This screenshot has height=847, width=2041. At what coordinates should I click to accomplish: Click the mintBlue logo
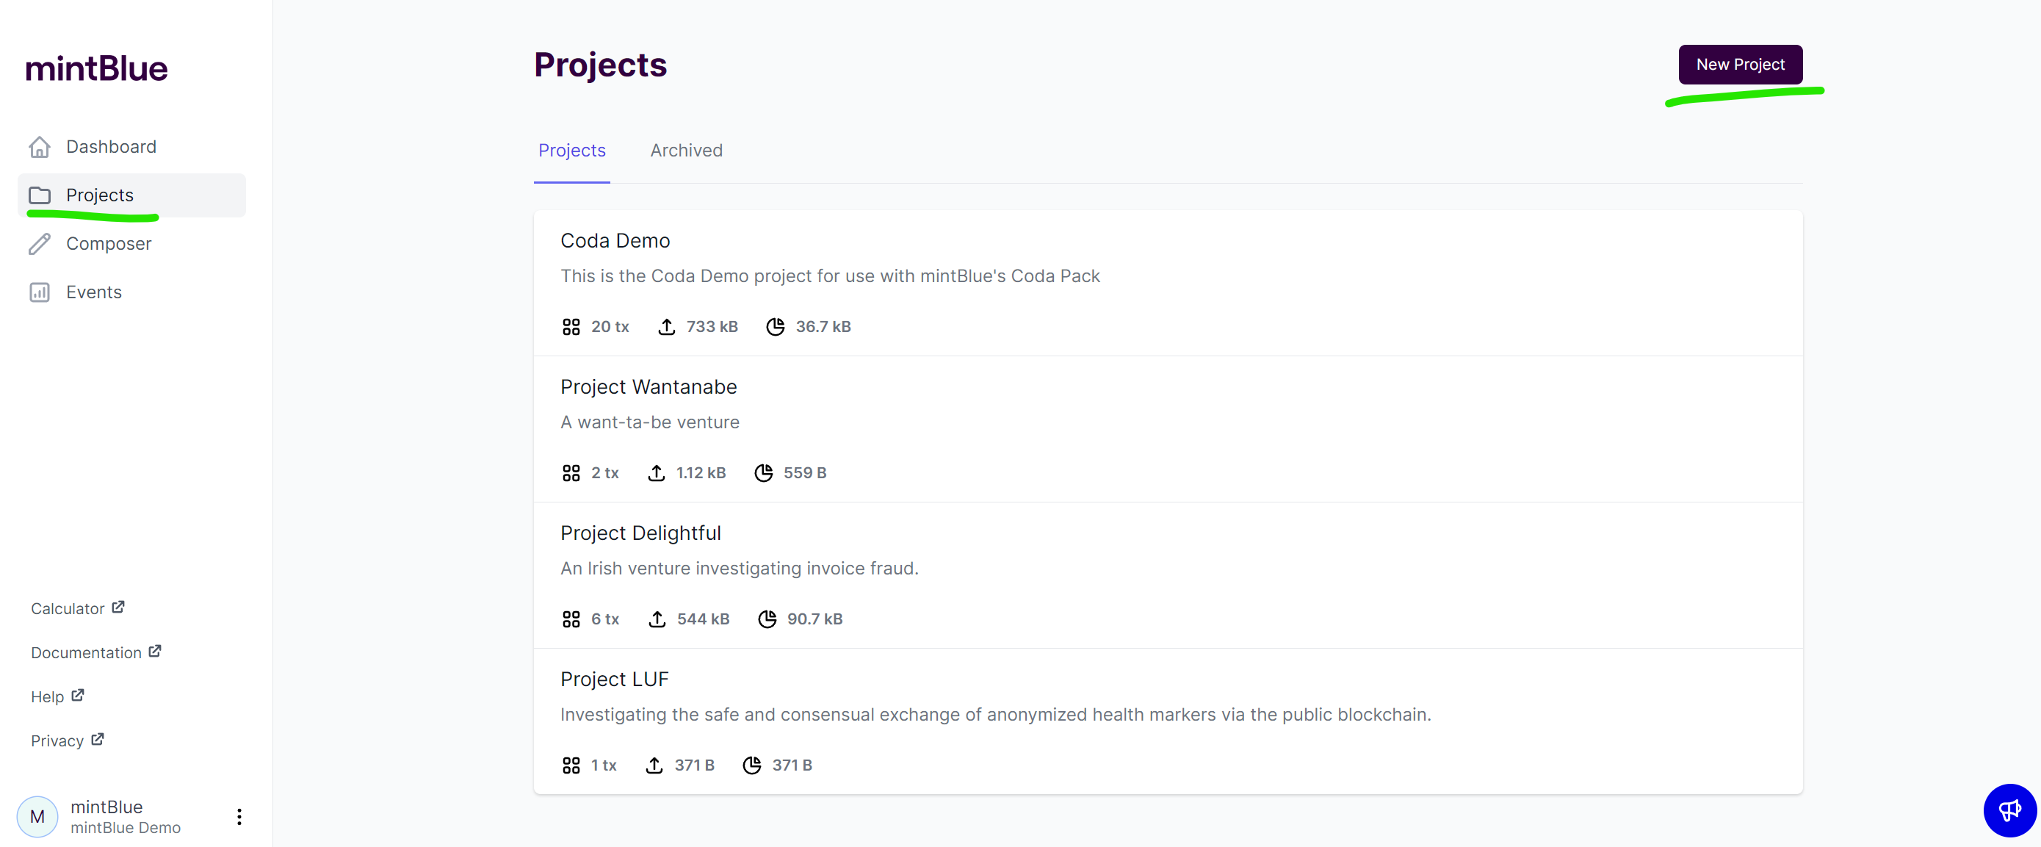[x=97, y=69]
